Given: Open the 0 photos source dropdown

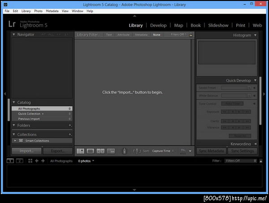Looking at the screenshot, I should [86, 161].
